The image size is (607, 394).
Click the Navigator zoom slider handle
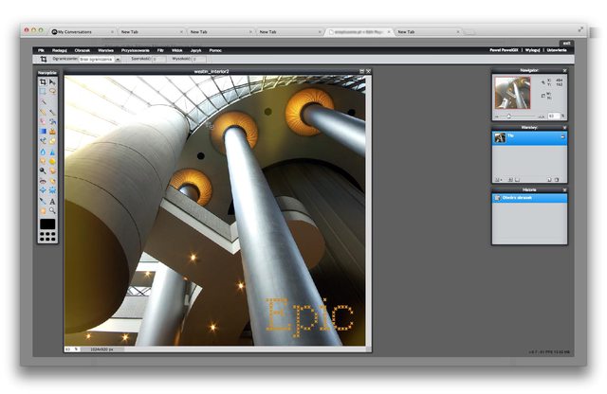pyautogui.click(x=508, y=116)
